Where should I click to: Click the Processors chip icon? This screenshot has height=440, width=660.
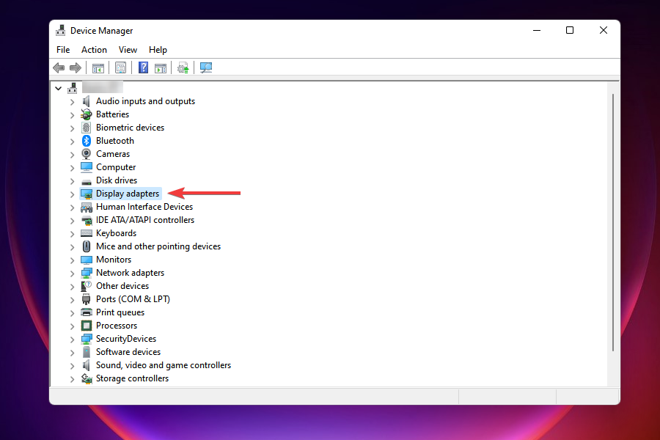click(87, 326)
